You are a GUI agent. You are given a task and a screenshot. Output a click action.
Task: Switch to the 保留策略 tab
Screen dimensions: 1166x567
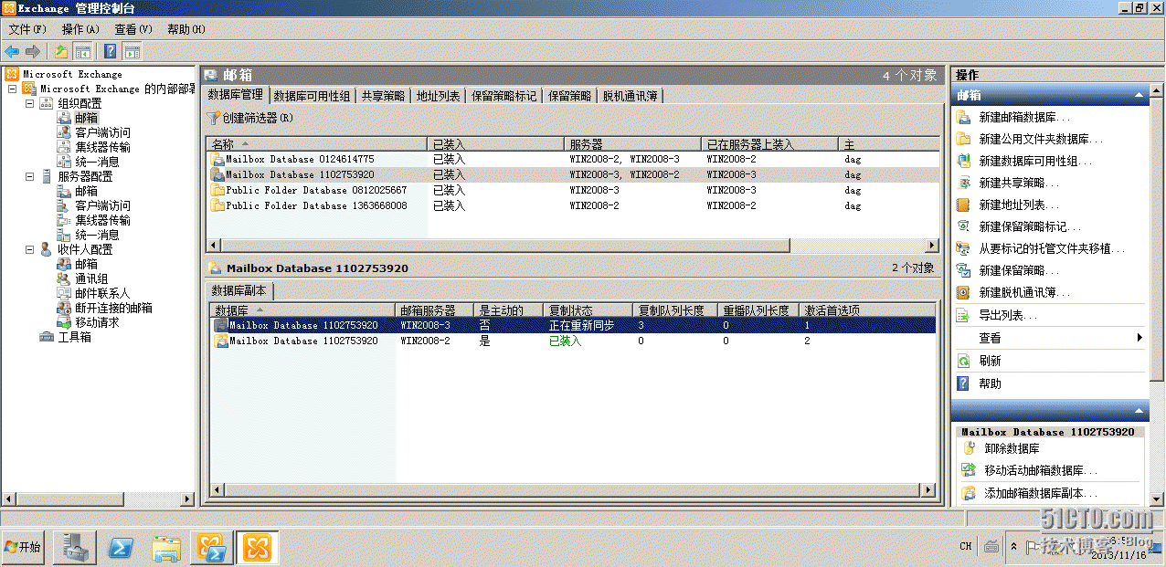click(569, 96)
